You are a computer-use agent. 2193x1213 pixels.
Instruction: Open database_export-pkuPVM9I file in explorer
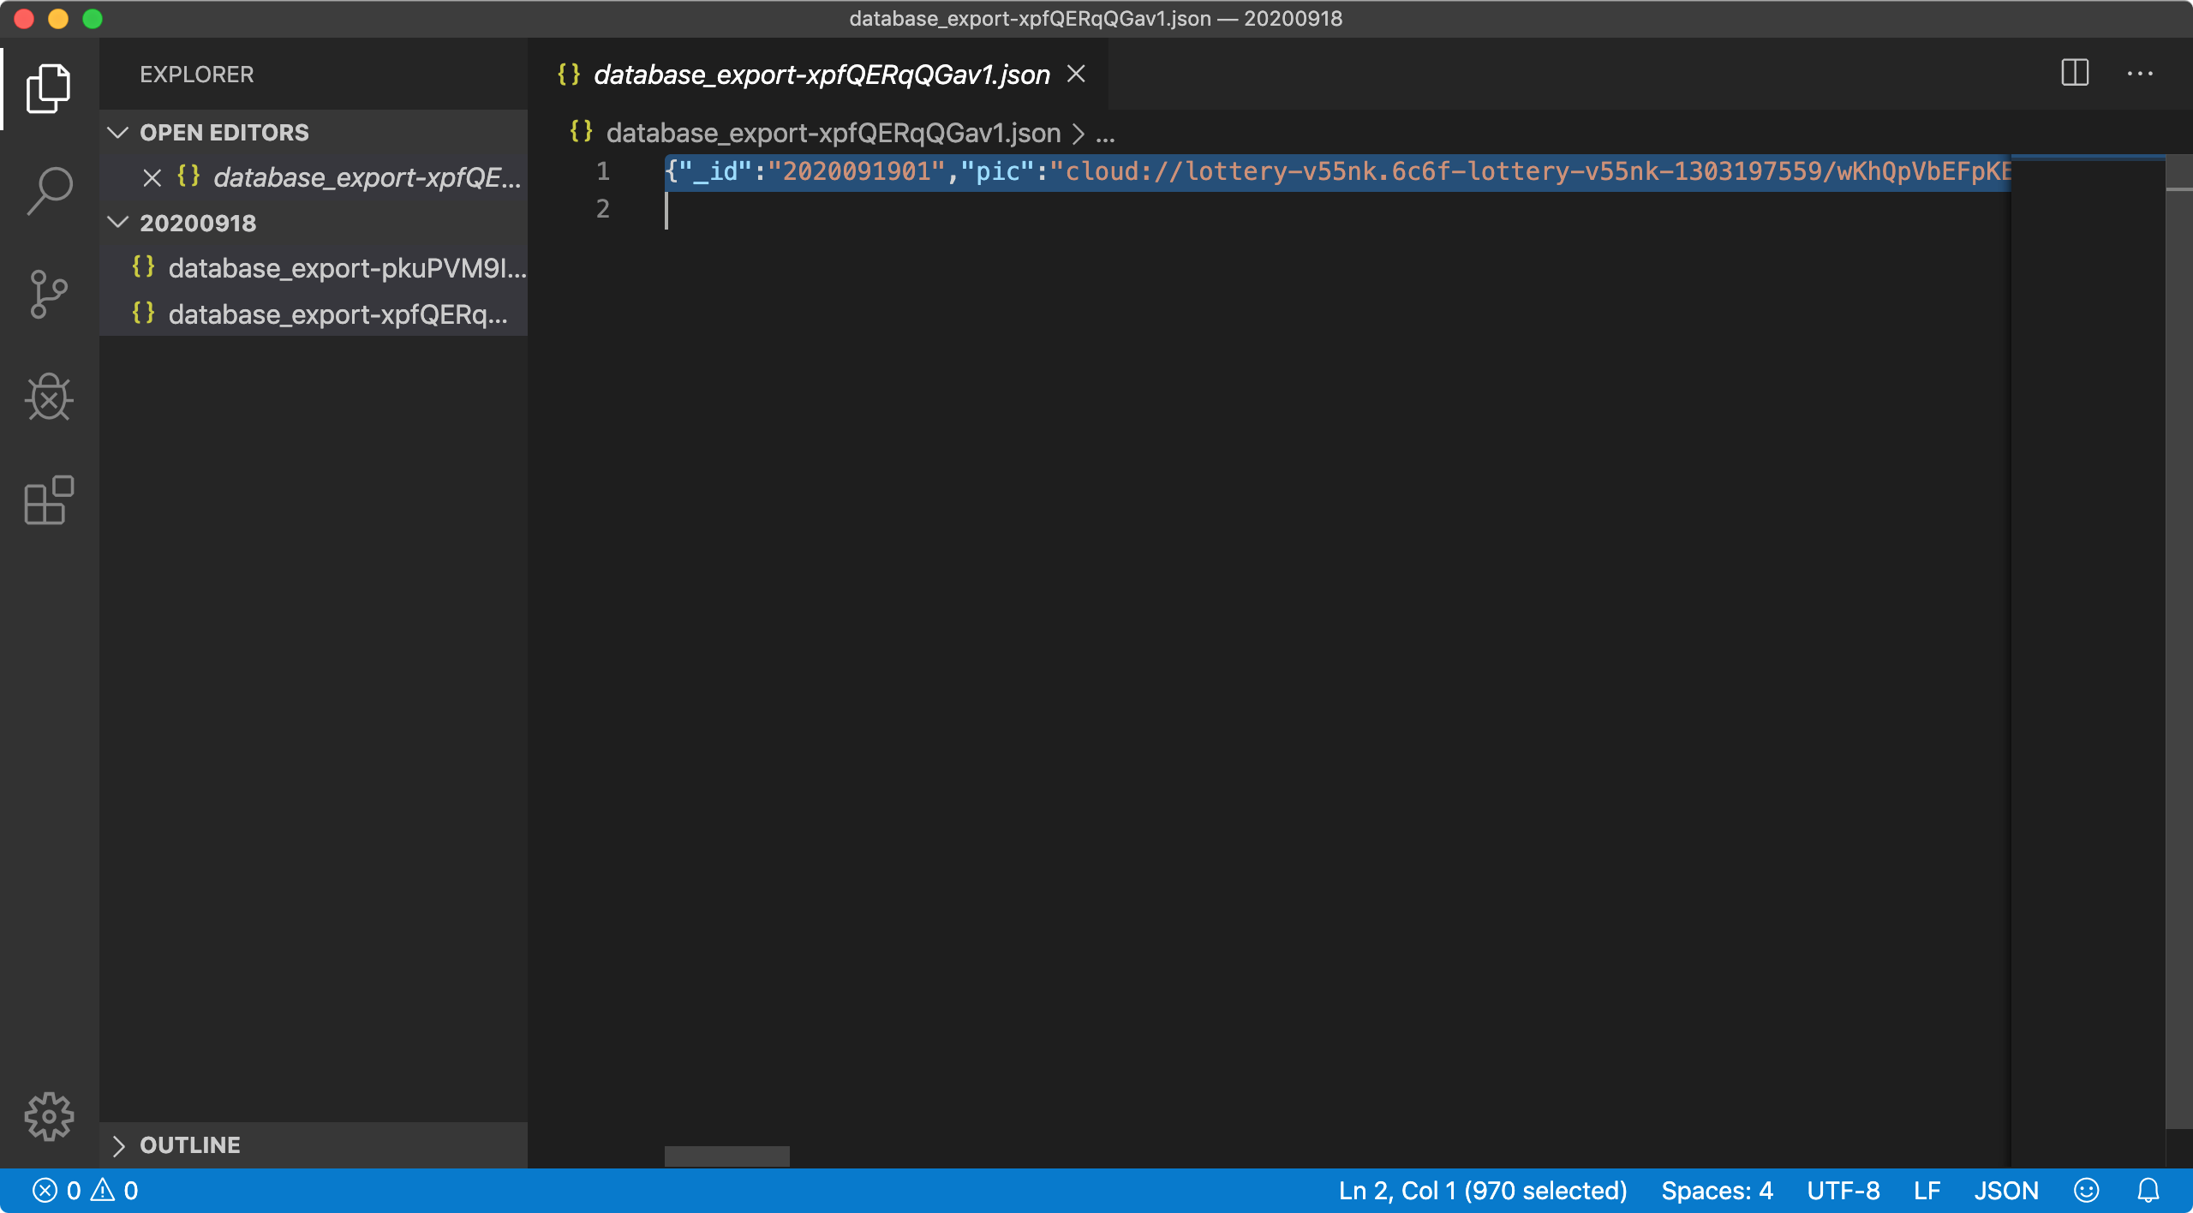345,268
